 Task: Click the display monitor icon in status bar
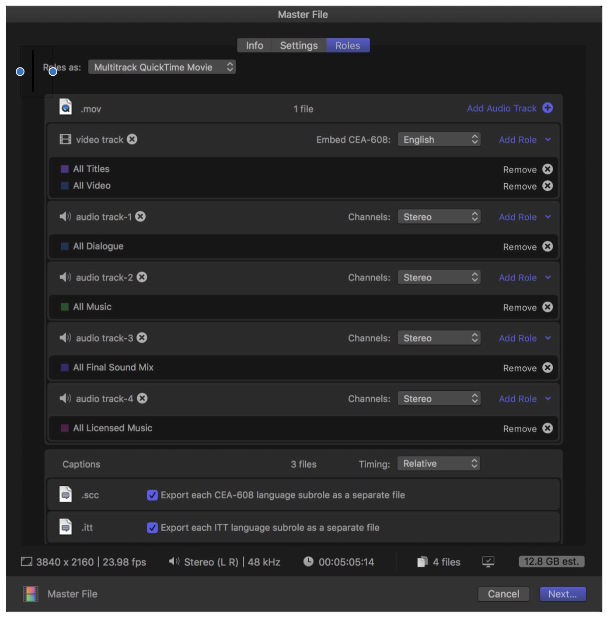[x=488, y=561]
